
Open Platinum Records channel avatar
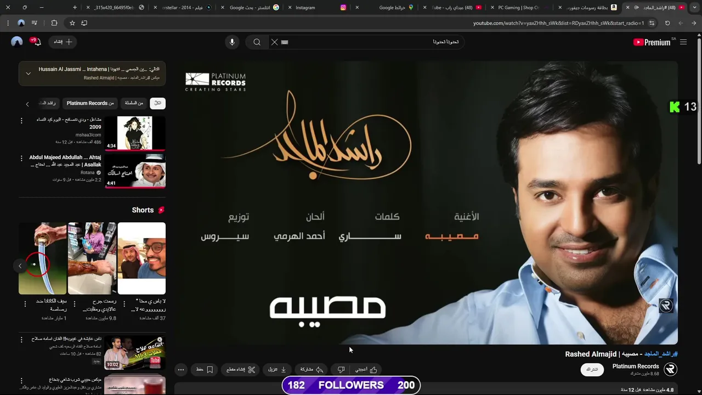(670, 370)
